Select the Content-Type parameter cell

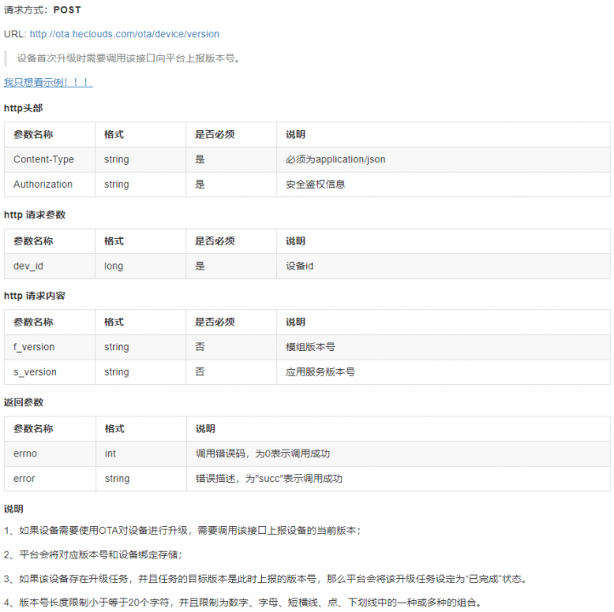pyautogui.click(x=49, y=160)
